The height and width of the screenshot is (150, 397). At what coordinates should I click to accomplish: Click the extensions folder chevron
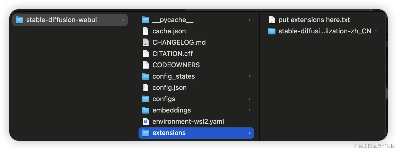249,133
